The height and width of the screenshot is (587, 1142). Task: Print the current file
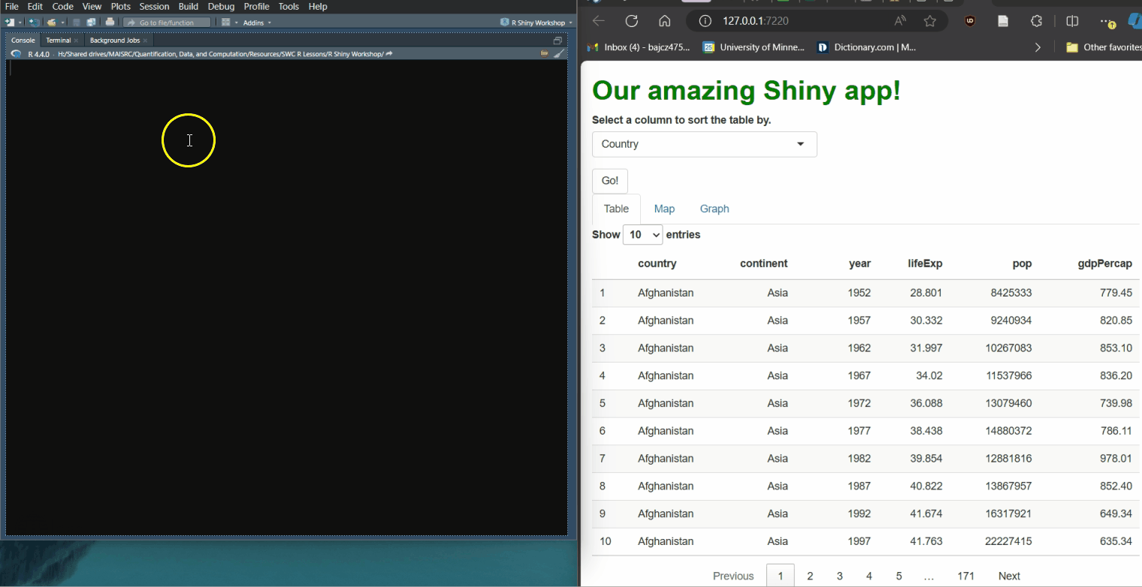click(109, 22)
